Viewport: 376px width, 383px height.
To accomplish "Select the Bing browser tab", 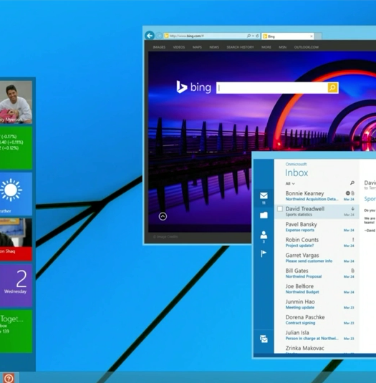I will tap(288, 37).
